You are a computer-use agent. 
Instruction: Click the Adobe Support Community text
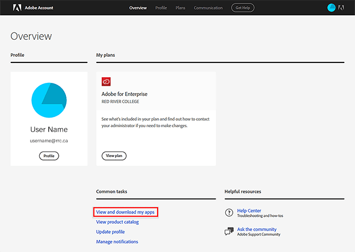[x=258, y=234]
